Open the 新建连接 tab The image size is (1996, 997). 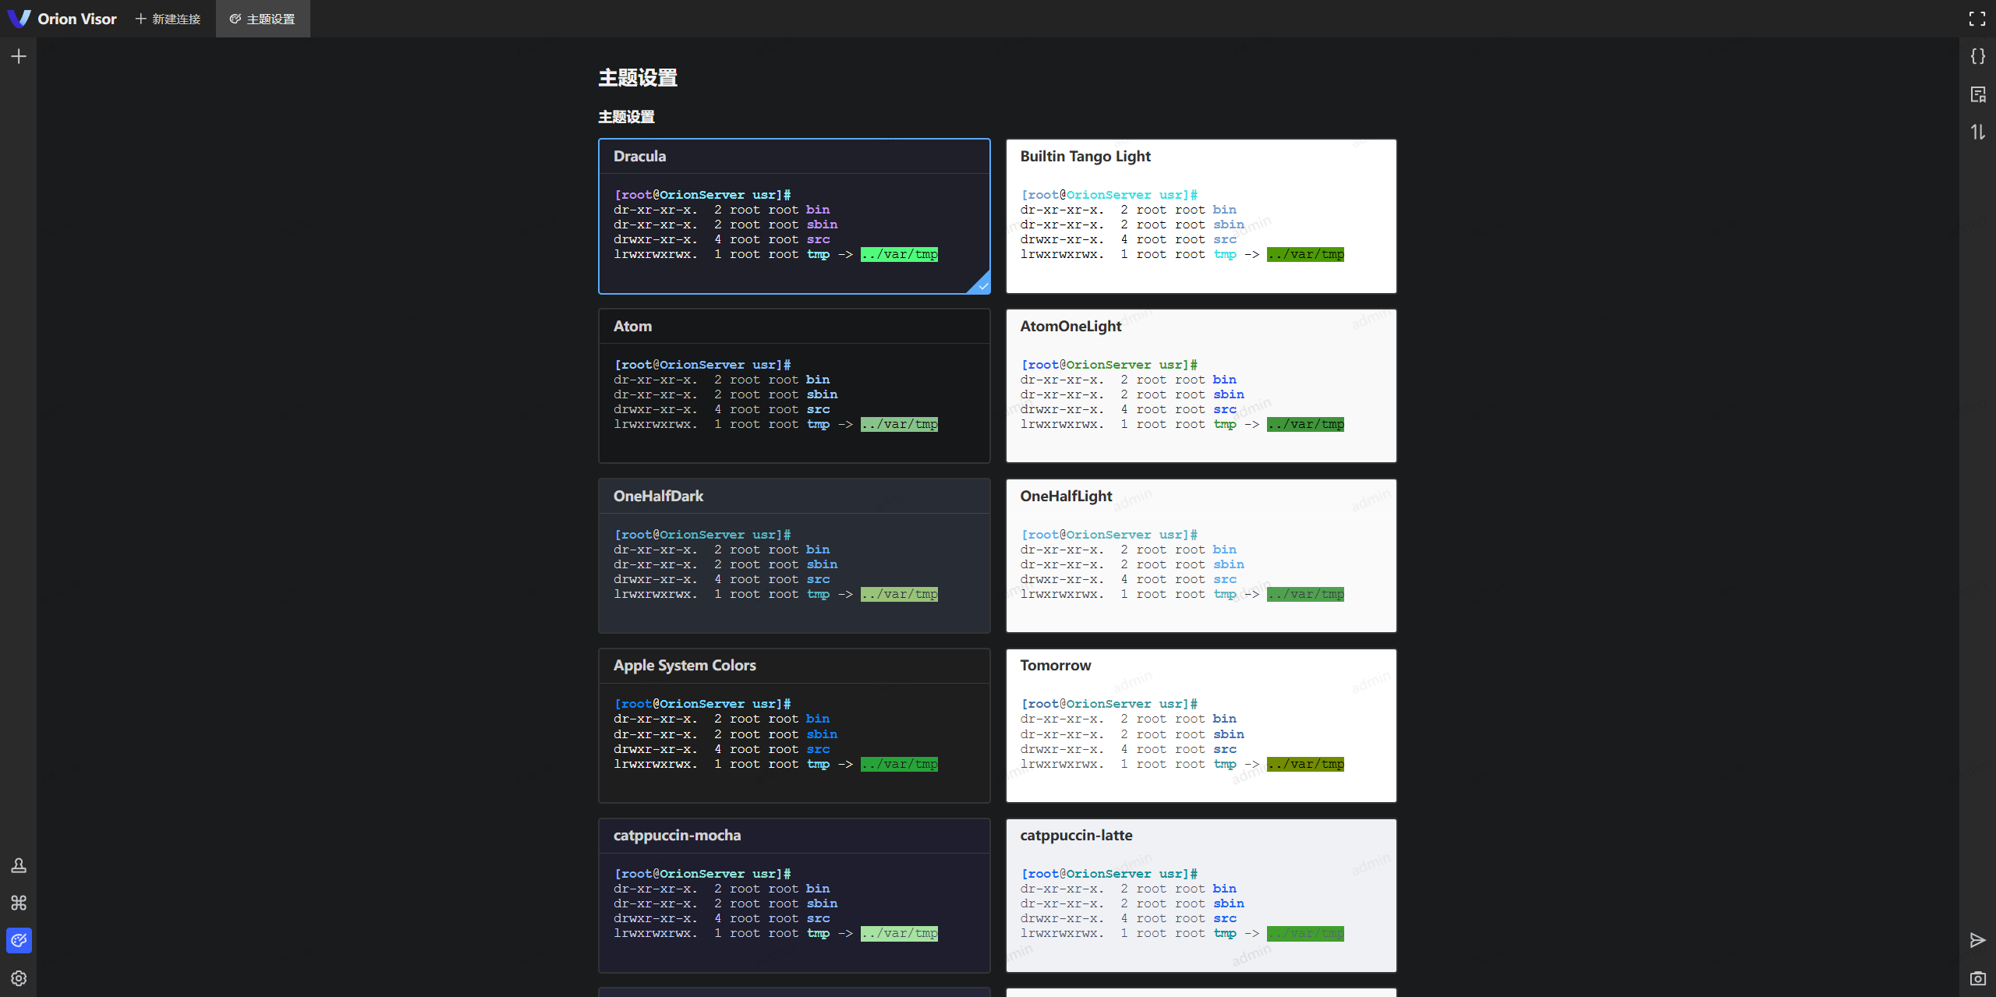(x=168, y=19)
